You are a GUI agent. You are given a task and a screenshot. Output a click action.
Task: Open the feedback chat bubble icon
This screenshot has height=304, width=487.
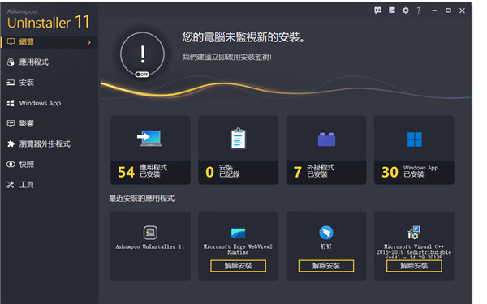point(377,11)
